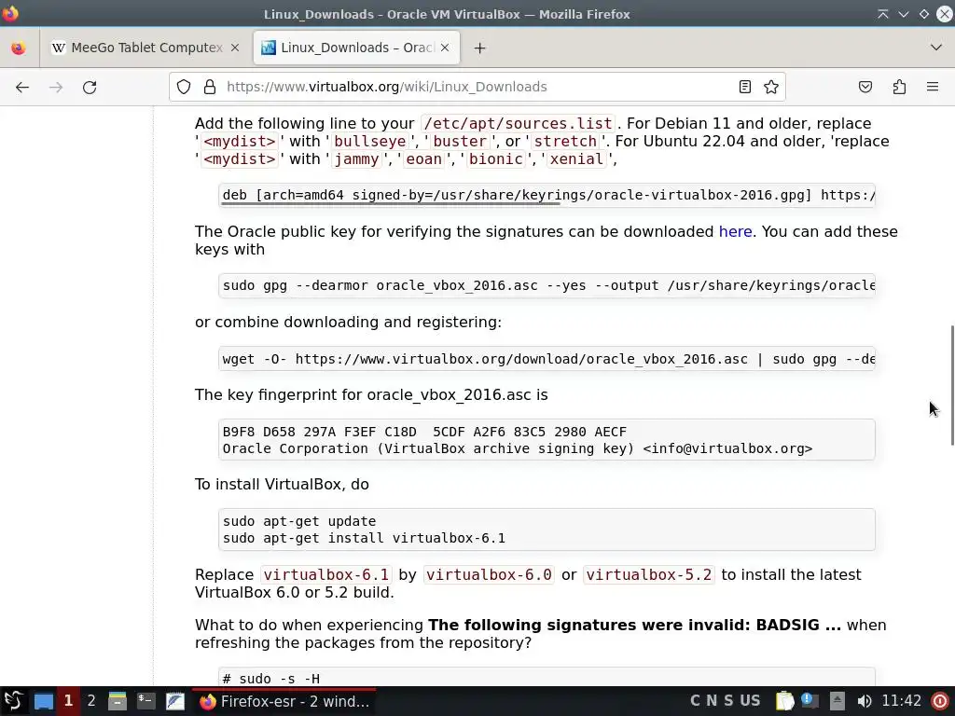955x716 pixels.
Task: Open the Firefox hamburger menu
Action: tap(933, 87)
